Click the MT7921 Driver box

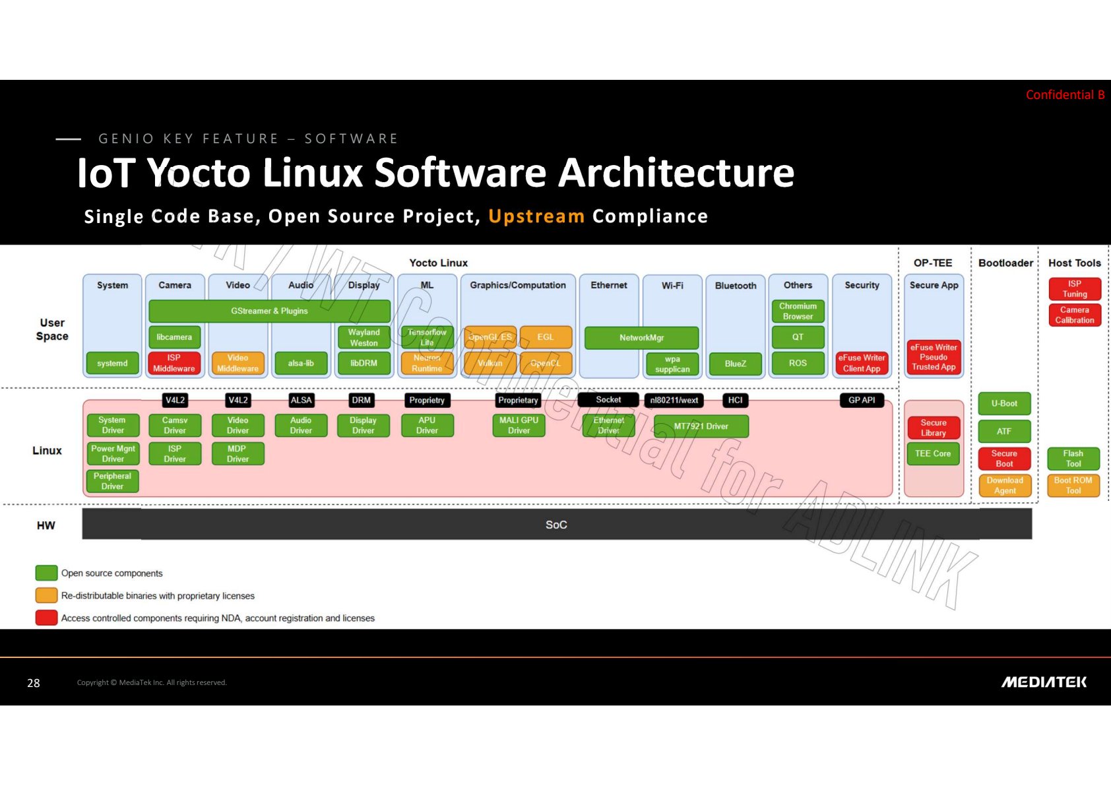coord(701,426)
